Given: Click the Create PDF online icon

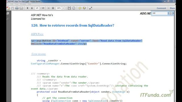Looking at the screenshot, I should point(8,8).
